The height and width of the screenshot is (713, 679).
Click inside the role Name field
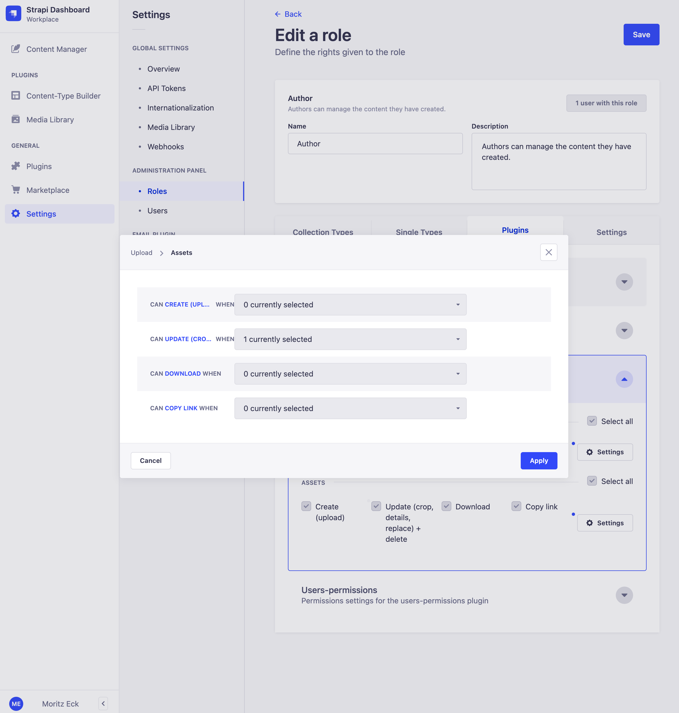(x=375, y=143)
